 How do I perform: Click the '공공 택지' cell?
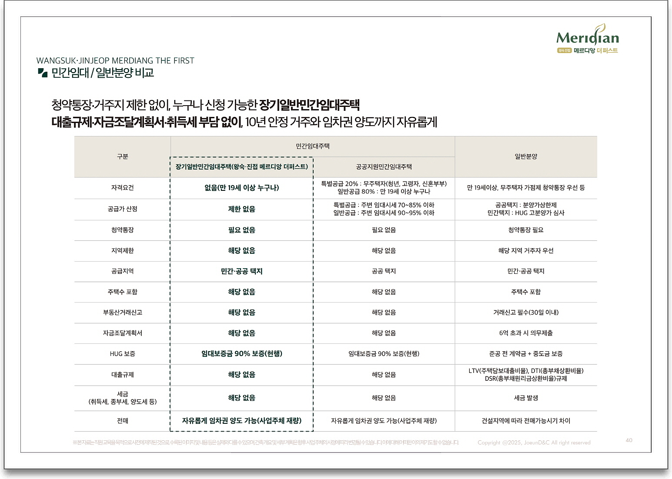coord(384,271)
